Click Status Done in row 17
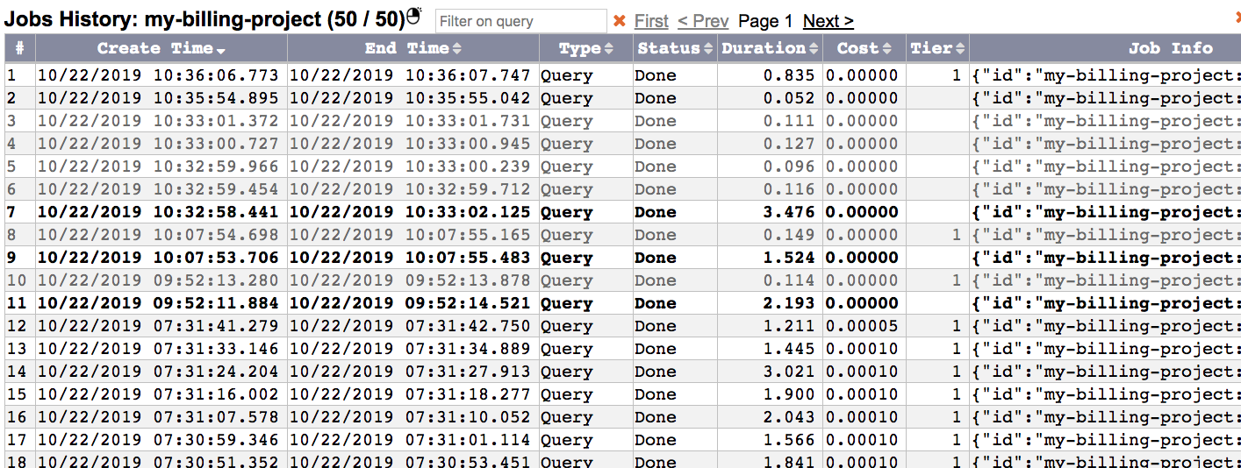Image resolution: width=1241 pixels, height=468 pixels. click(656, 440)
